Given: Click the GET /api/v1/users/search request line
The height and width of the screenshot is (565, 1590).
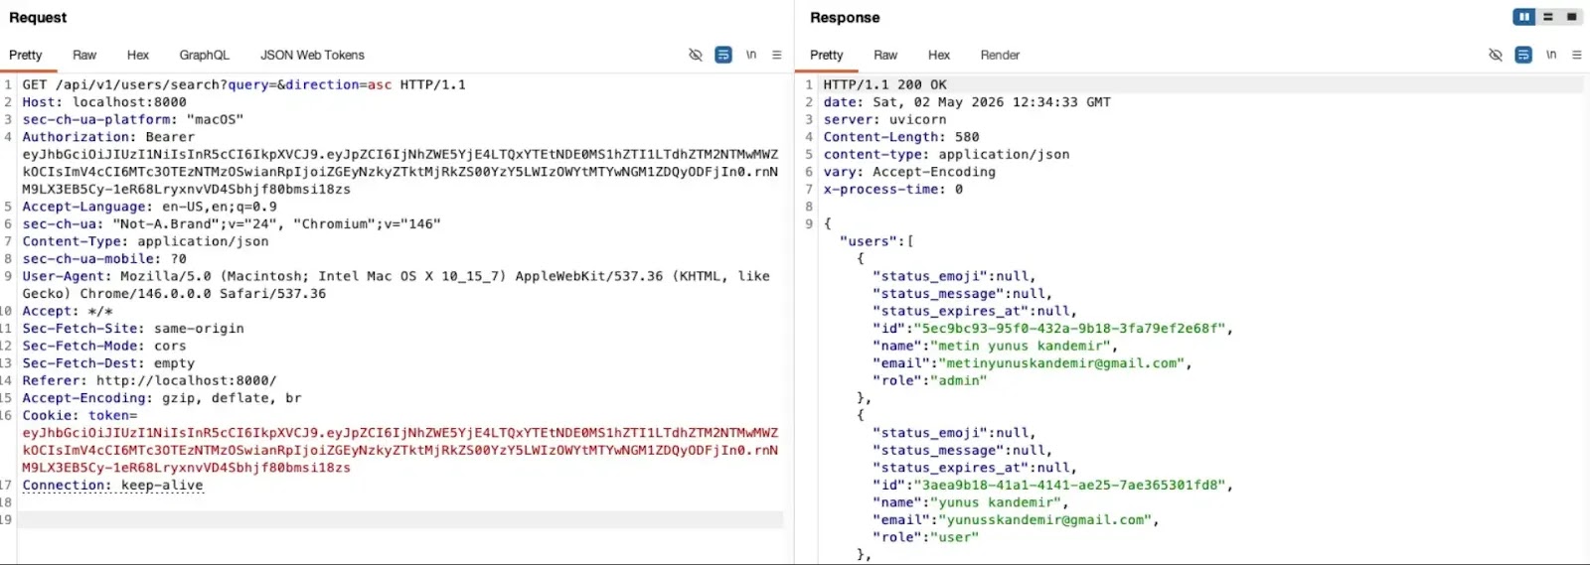Looking at the screenshot, I should (244, 84).
